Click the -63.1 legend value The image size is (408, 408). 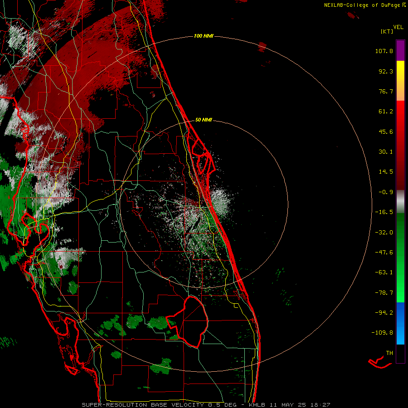click(384, 272)
